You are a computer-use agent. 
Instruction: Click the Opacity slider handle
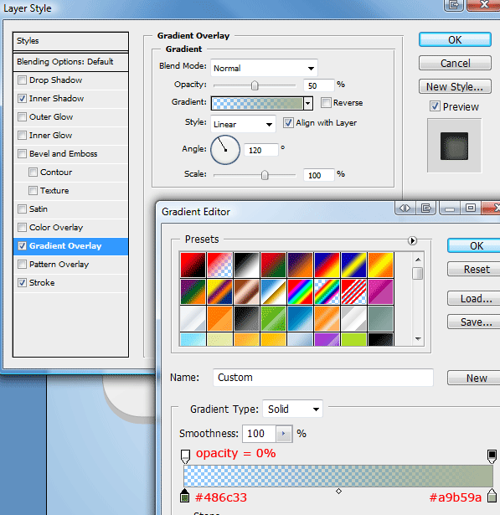pyautogui.click(x=255, y=85)
